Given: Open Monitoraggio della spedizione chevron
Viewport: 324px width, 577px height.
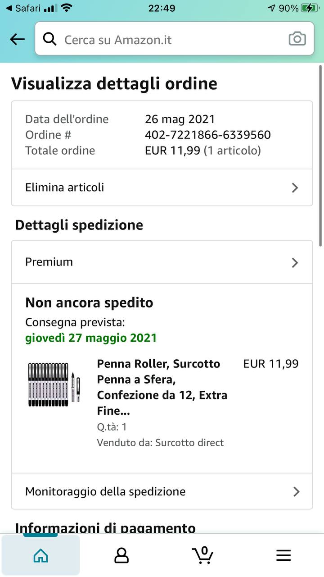Looking at the screenshot, I should click(296, 491).
